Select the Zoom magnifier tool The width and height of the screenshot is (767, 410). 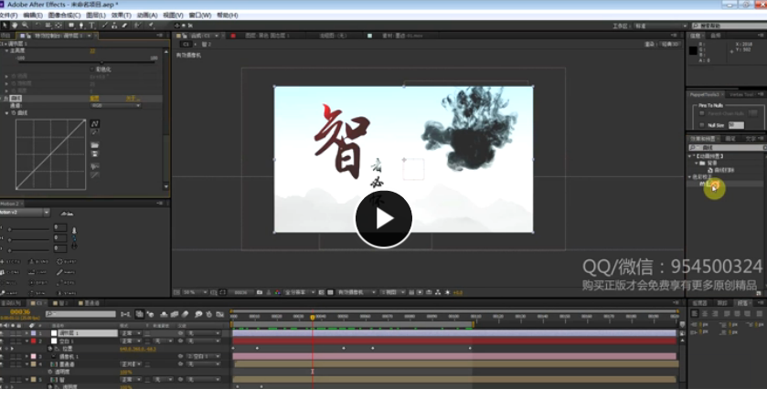[x=25, y=26]
